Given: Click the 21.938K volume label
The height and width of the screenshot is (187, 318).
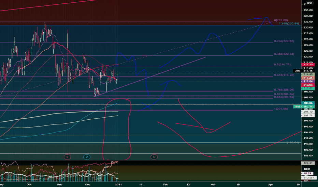Looking at the screenshot, I should [309, 177].
